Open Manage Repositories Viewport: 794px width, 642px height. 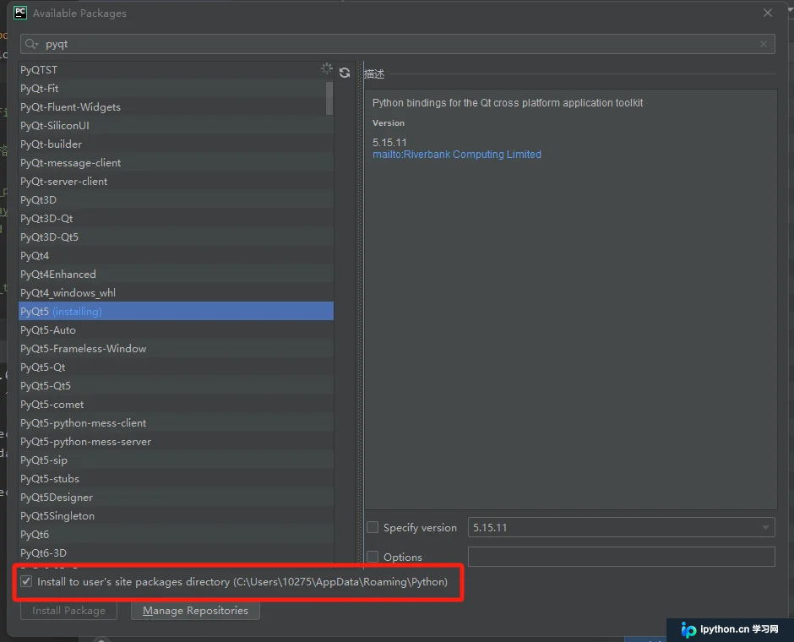pyautogui.click(x=195, y=611)
